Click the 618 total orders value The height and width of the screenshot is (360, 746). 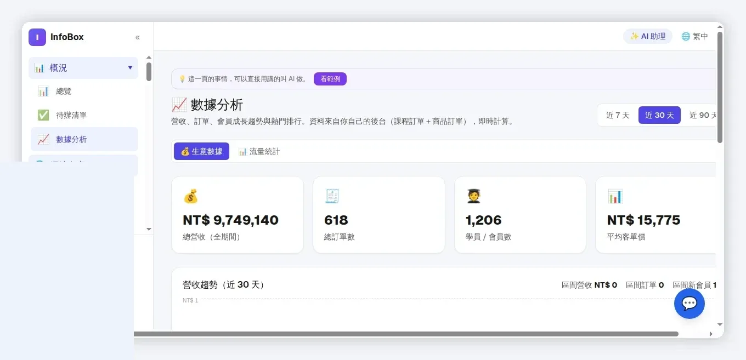(x=336, y=220)
